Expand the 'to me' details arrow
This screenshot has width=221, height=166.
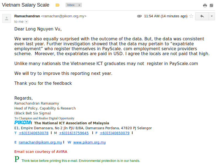click(26, 22)
